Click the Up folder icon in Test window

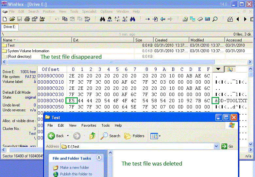point(93,136)
